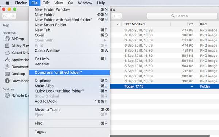
Task: Click the Remote Disc device icon
Action: 7,96
